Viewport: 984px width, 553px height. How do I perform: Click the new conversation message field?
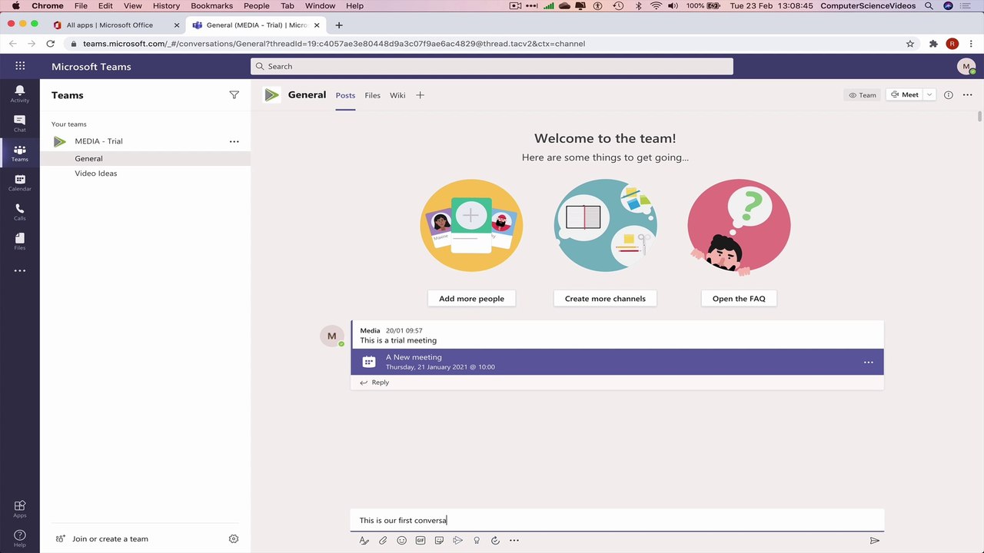pos(617,521)
